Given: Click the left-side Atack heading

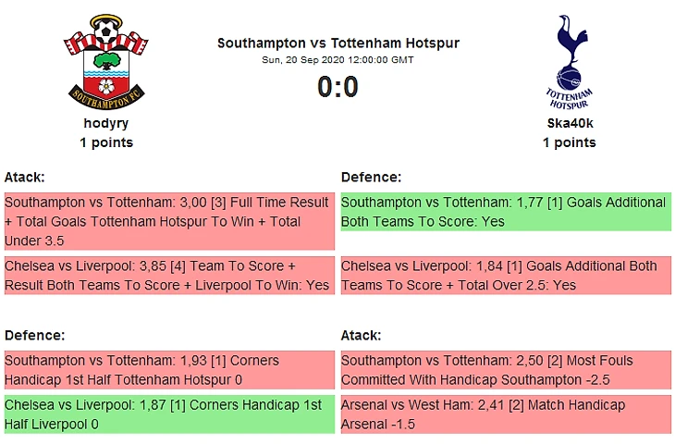Looking at the screenshot, I should coord(25,177).
